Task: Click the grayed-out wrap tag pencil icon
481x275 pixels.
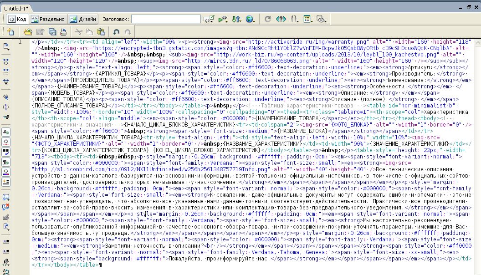Action: point(6,217)
